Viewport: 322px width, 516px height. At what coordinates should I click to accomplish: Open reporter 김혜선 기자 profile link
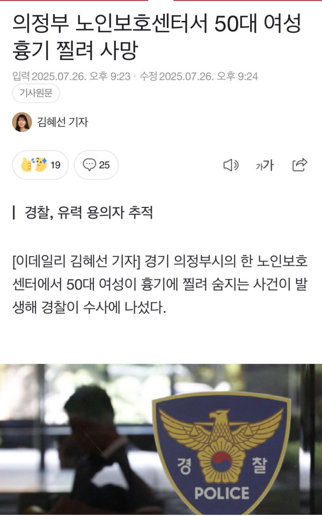[x=63, y=122]
